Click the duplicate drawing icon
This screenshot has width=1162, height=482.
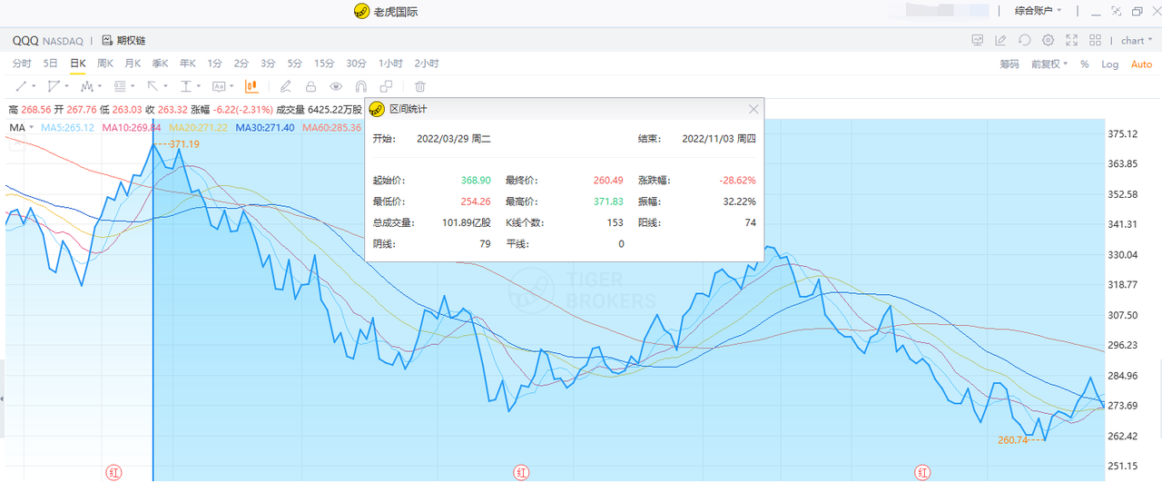click(x=386, y=86)
